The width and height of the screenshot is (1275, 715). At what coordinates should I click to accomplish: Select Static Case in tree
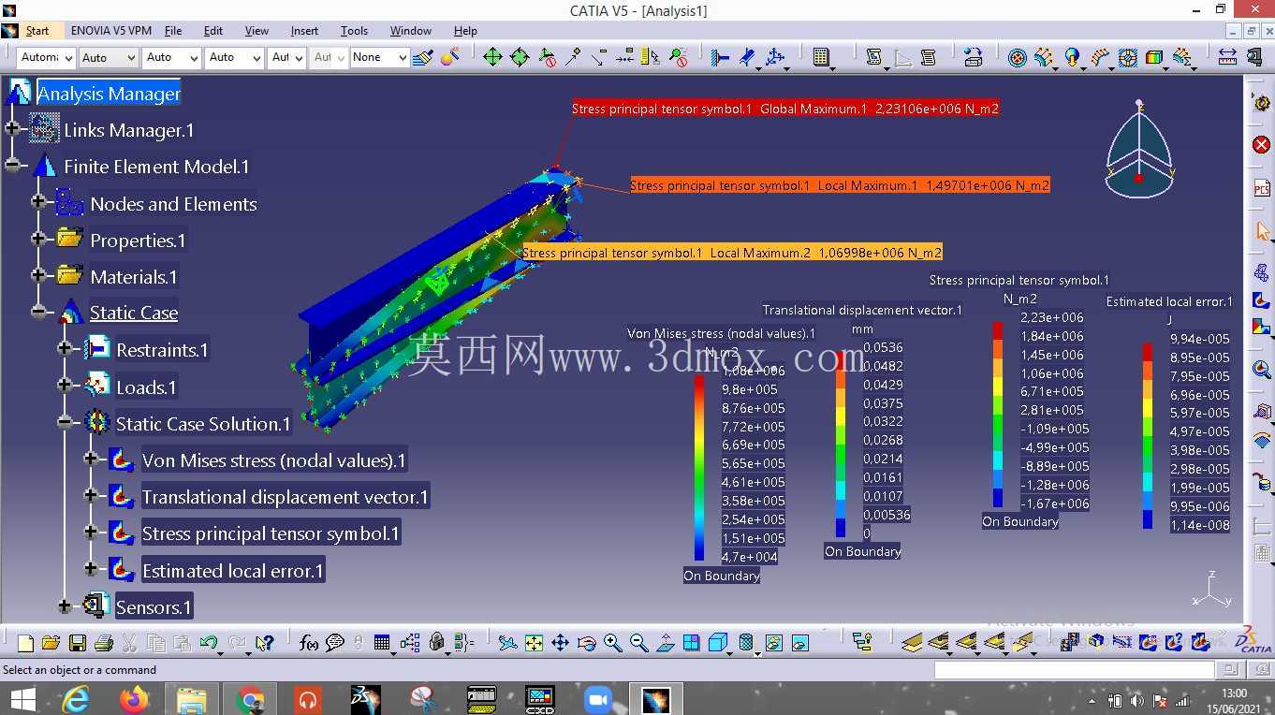pyautogui.click(x=134, y=313)
